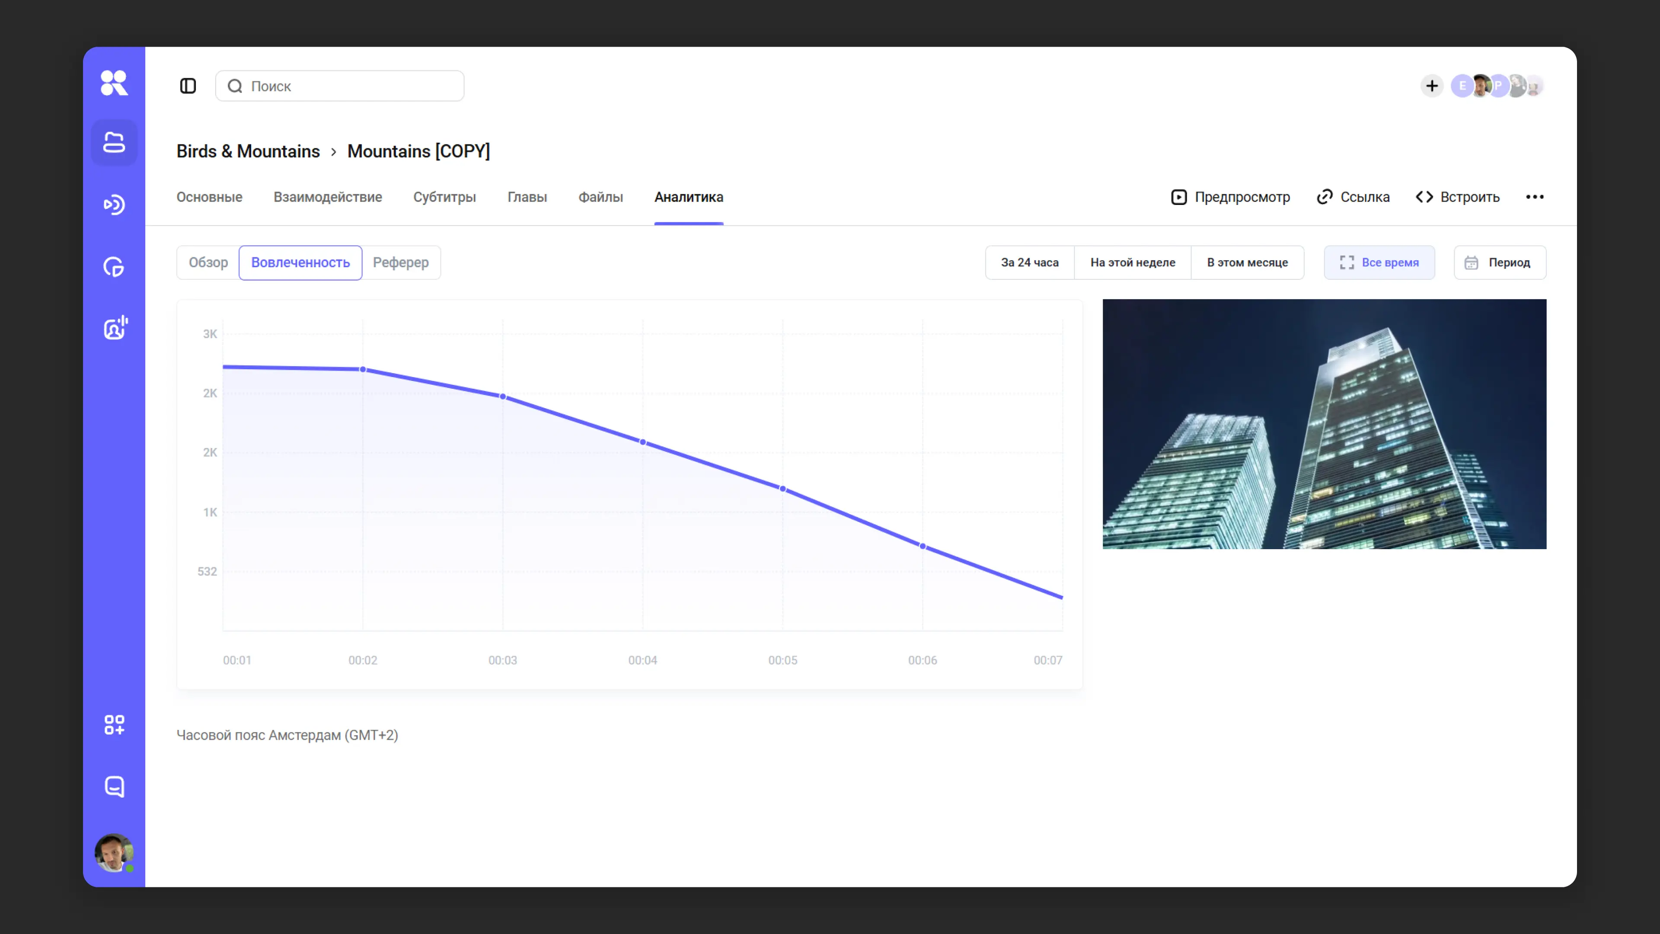Open the chat support icon
This screenshot has height=934, width=1660.
[114, 787]
